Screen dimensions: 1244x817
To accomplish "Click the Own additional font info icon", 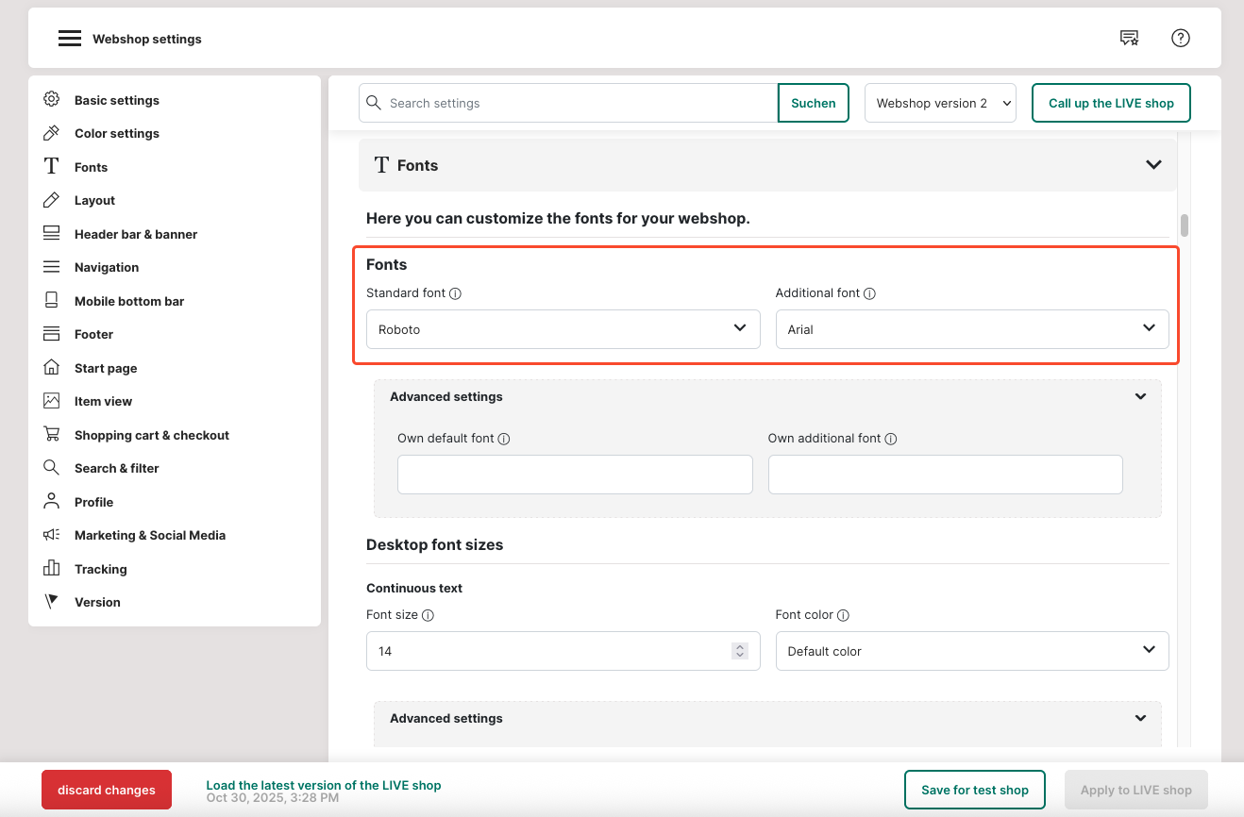I will coord(891,439).
